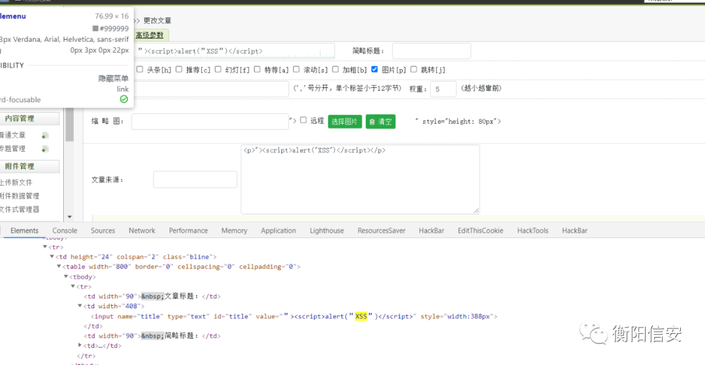This screenshot has width=705, height=365.
Task: Click the sidebar vertical scrollbar thumb
Action: point(70,124)
